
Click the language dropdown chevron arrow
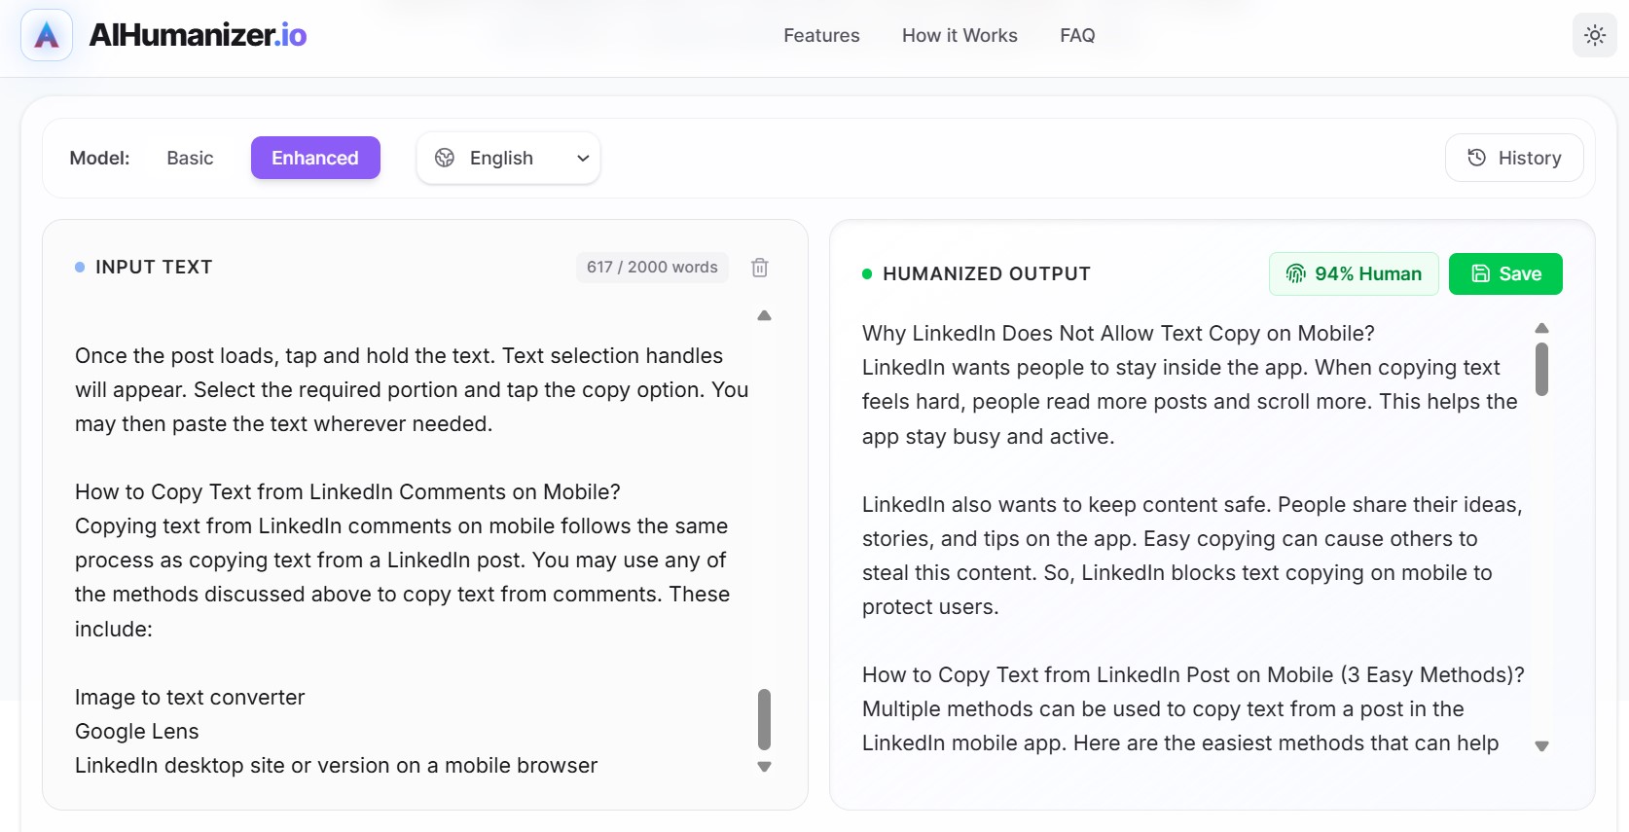point(583,159)
